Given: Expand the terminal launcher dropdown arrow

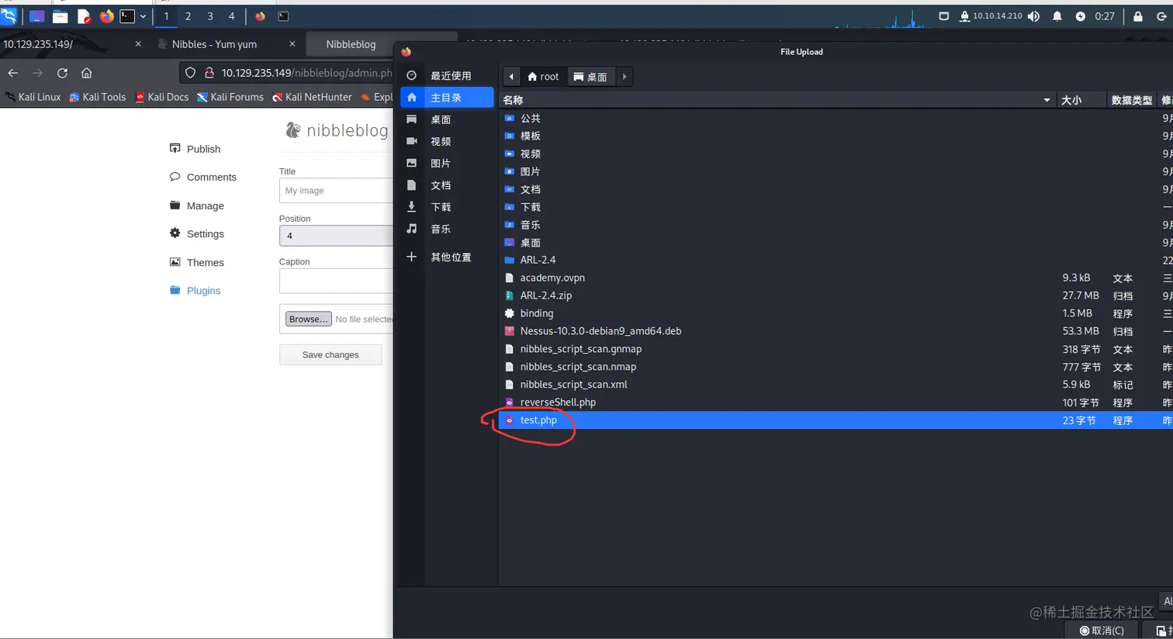Looking at the screenshot, I should click(143, 16).
